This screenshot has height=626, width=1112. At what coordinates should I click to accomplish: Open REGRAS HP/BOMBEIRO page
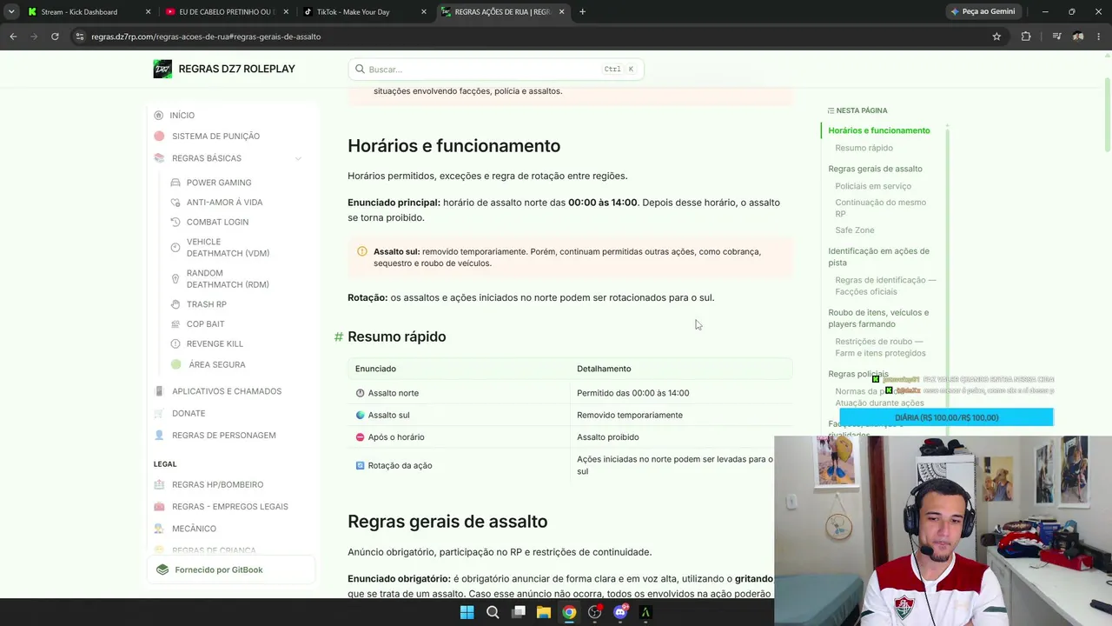(x=217, y=484)
